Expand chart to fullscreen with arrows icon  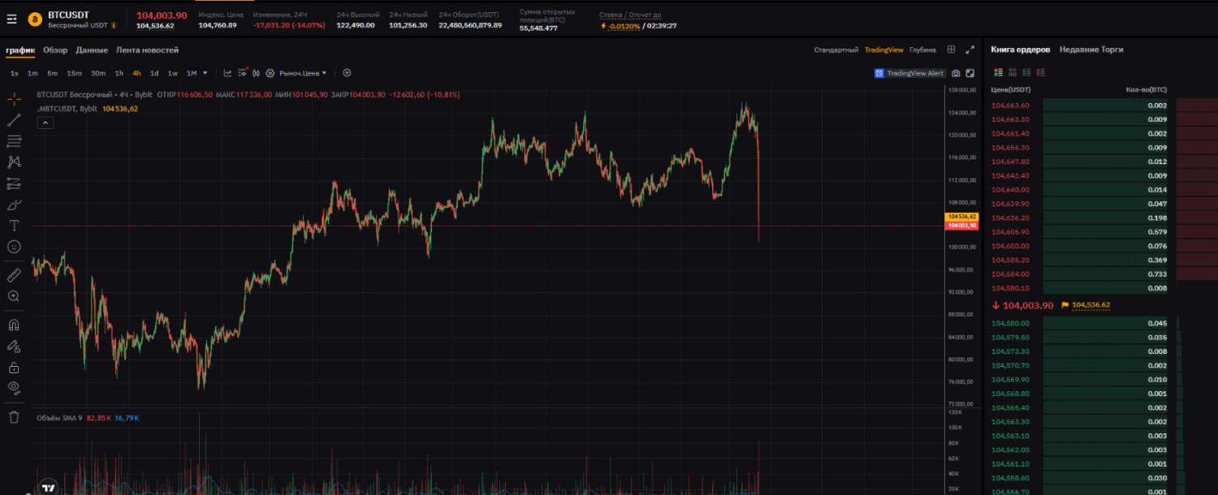970,49
